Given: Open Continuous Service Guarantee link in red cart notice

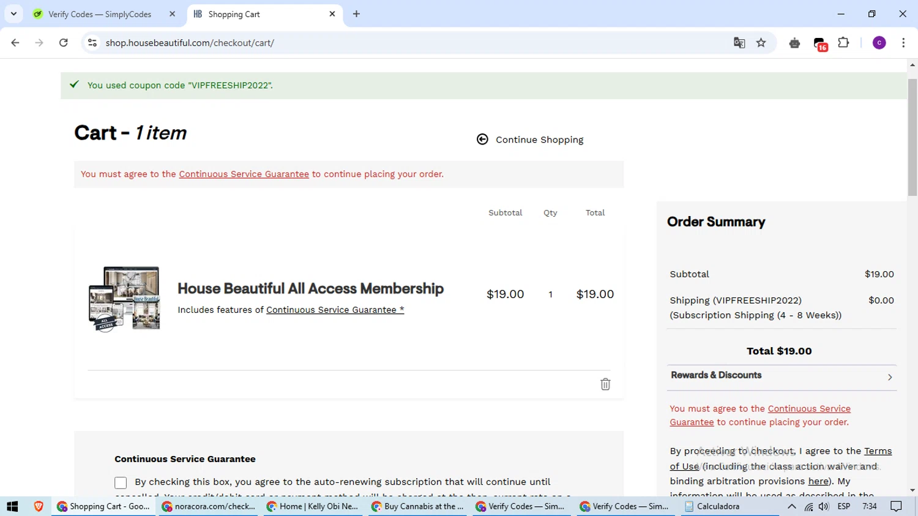Looking at the screenshot, I should pos(244,174).
